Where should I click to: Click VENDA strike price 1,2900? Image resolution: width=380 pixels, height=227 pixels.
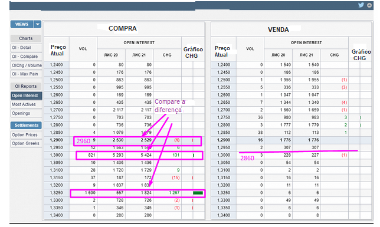coord(224,140)
